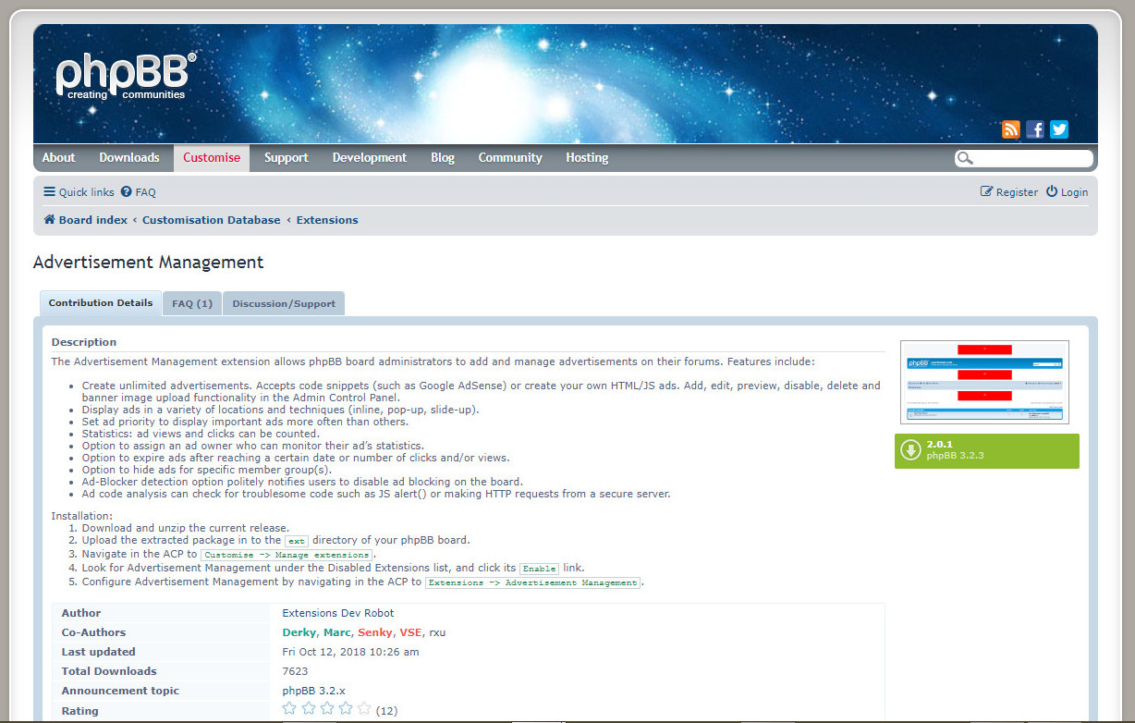Open the Quick links menu

pos(79,192)
